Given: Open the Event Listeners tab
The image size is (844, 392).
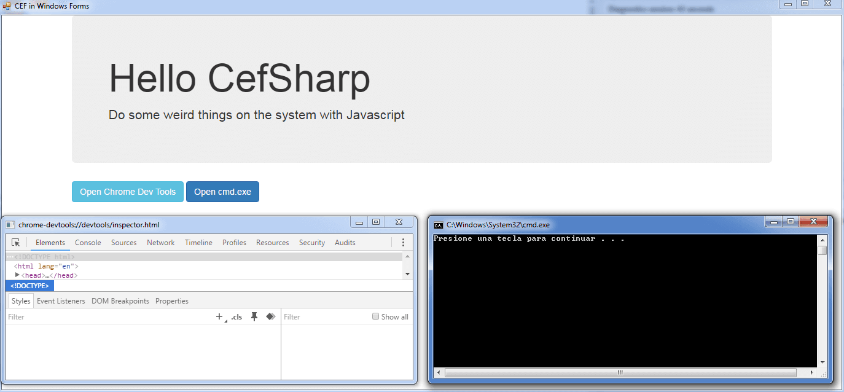Looking at the screenshot, I should [x=61, y=300].
